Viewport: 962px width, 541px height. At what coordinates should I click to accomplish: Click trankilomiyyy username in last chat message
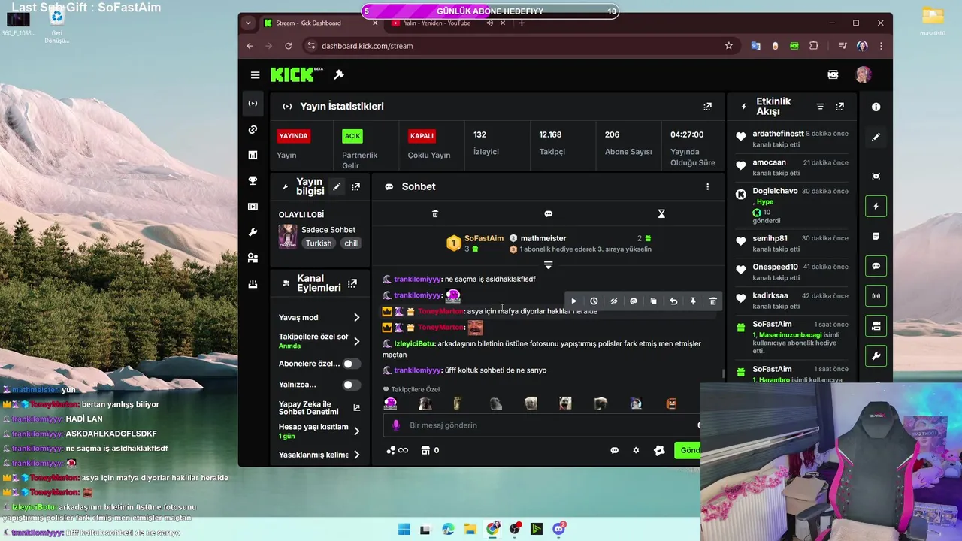(417, 370)
